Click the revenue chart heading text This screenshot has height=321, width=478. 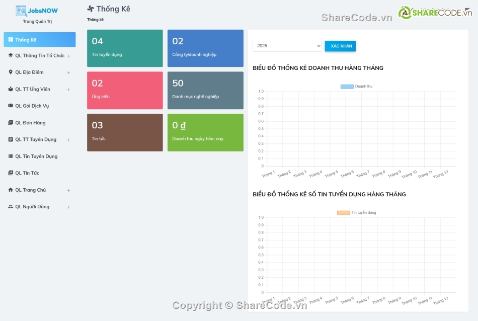(318, 68)
